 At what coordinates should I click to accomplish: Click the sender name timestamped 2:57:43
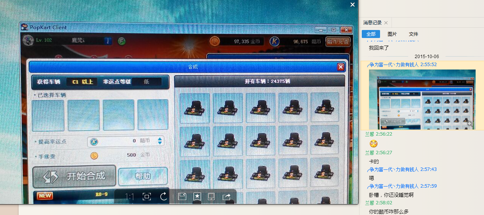point(394,169)
